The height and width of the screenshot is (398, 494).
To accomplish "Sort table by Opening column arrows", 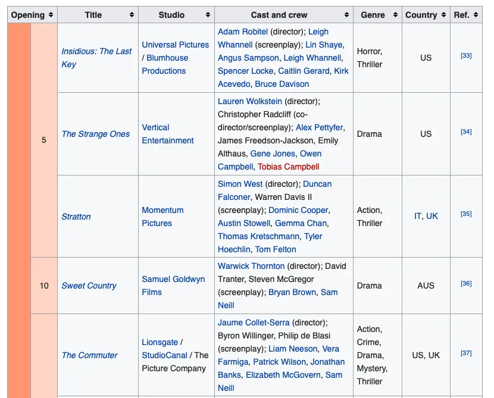I will point(51,15).
